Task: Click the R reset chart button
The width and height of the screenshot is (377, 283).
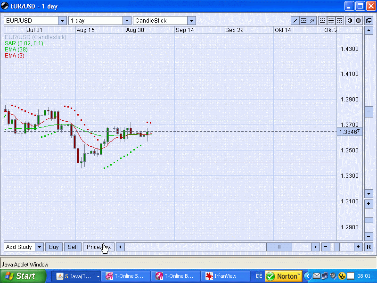Action: pos(369,247)
